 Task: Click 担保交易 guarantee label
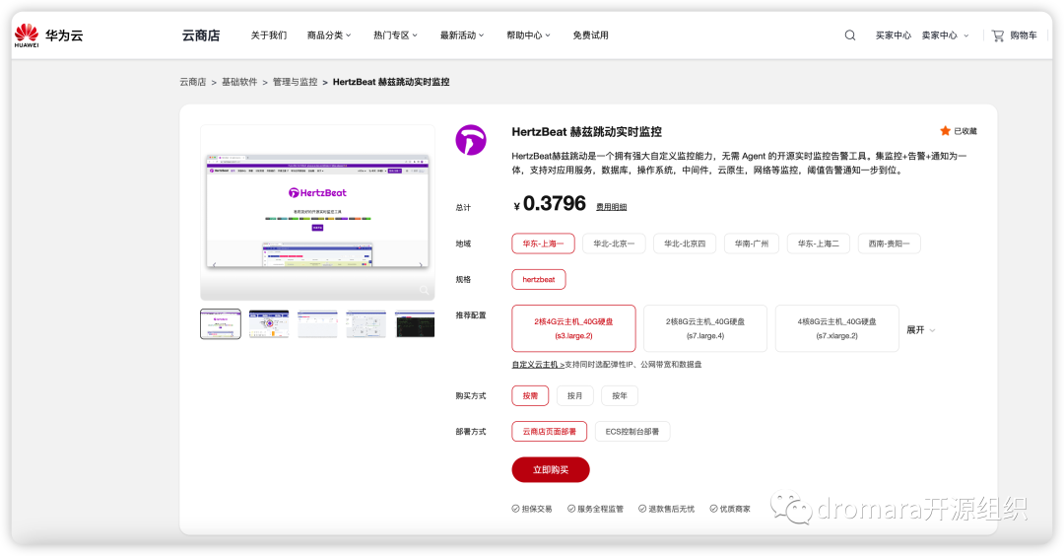click(x=532, y=509)
